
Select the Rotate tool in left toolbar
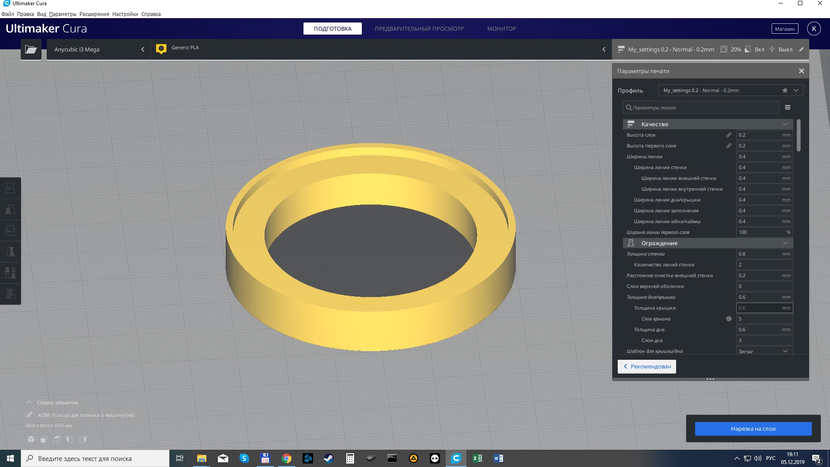click(x=10, y=230)
